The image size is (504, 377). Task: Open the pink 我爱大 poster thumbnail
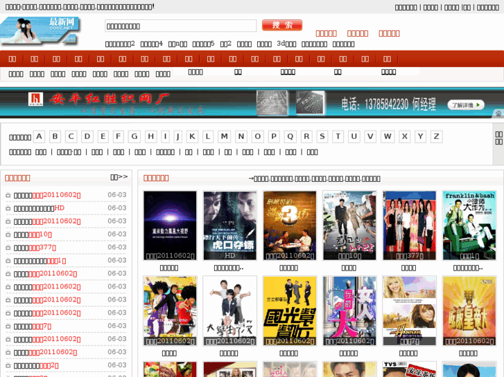[x=349, y=311]
